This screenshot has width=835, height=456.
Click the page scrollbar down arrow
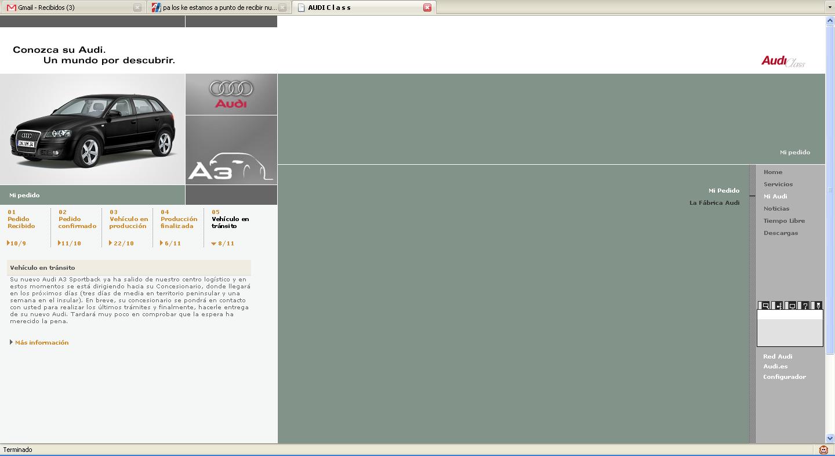[830, 438]
